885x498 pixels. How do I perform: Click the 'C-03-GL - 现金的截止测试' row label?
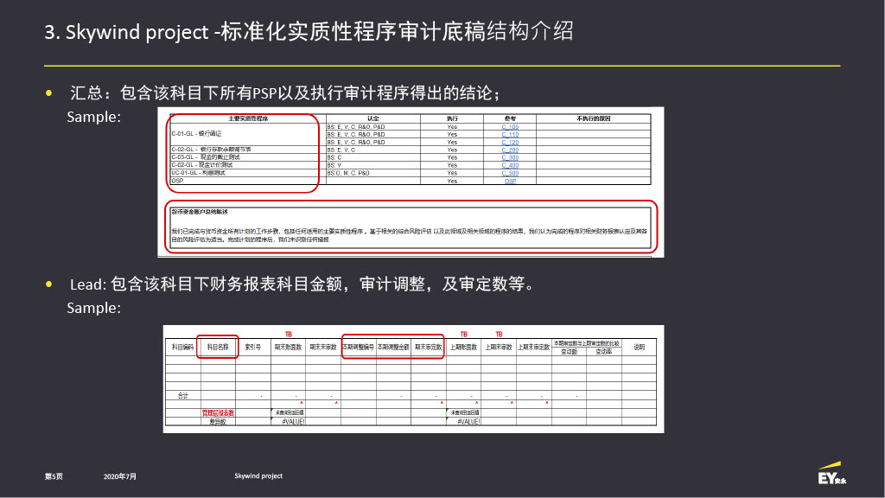click(206, 157)
